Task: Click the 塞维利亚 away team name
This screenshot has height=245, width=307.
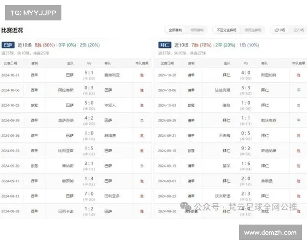Action: tap(112, 75)
